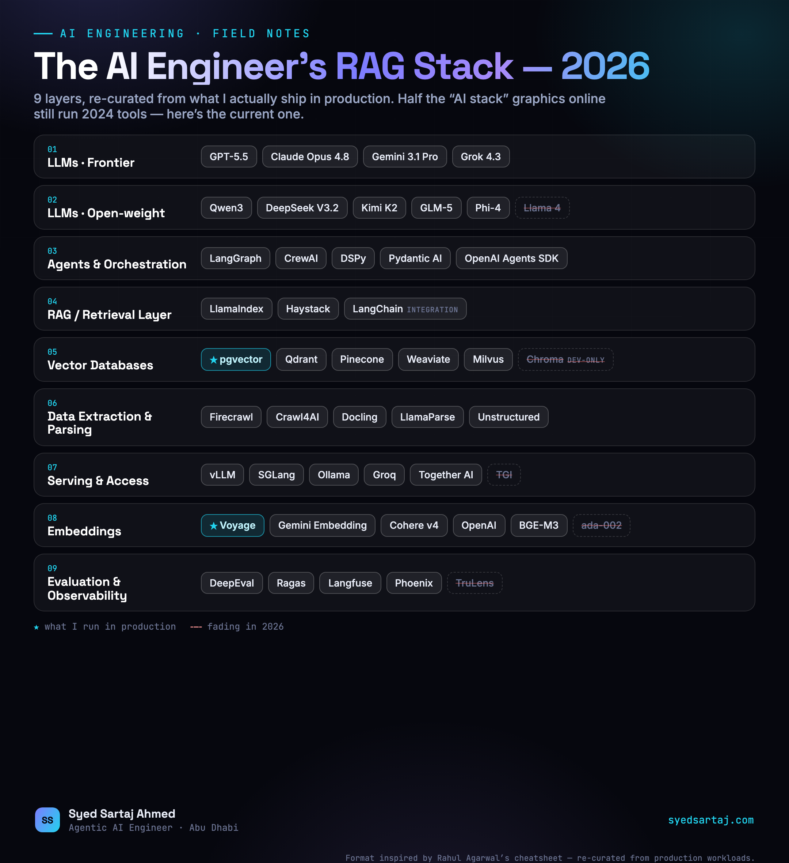
Task: Click the CrewAI chip
Action: pyautogui.click(x=301, y=258)
